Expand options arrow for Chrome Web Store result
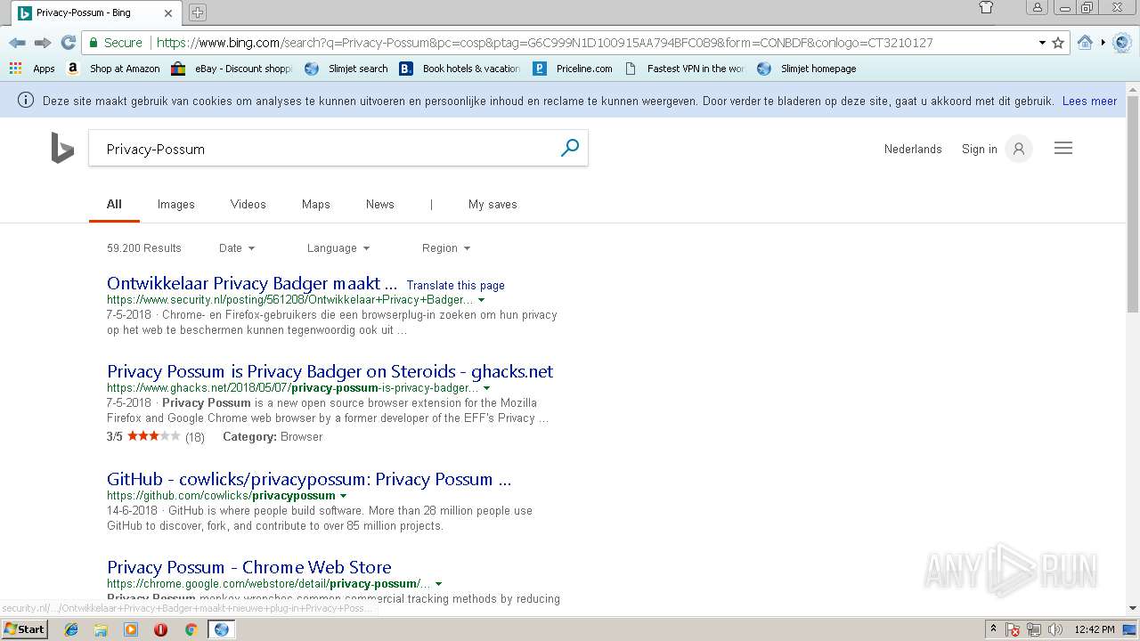This screenshot has height=641, width=1140. coord(438,584)
